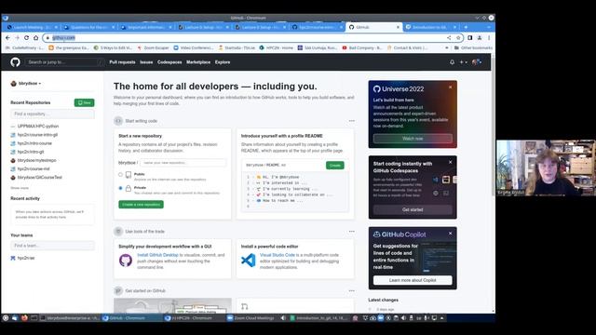
Task: Click the green Create README button
Action: point(335,166)
